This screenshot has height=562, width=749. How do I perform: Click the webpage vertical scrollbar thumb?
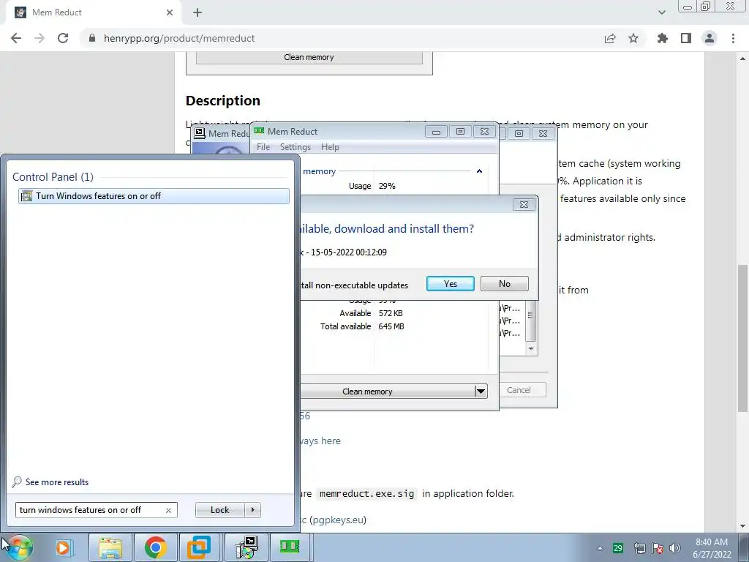742,338
